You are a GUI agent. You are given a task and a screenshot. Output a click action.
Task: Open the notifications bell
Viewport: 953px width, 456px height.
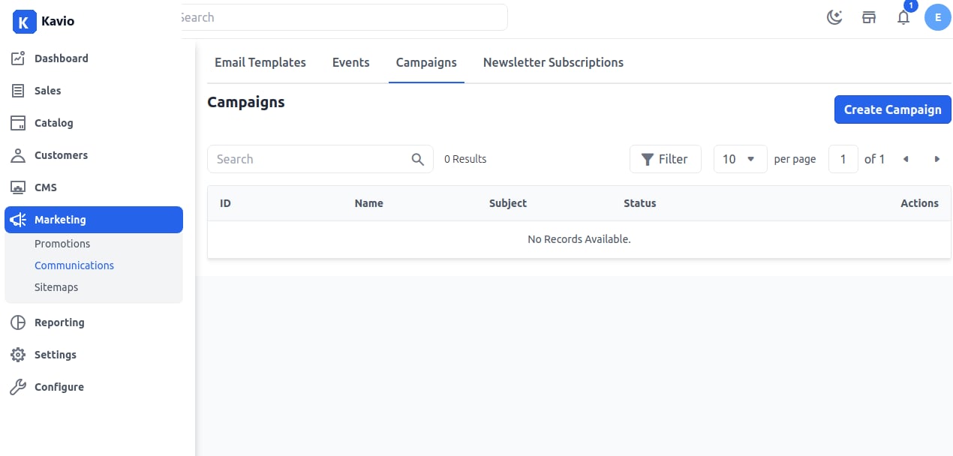(903, 17)
